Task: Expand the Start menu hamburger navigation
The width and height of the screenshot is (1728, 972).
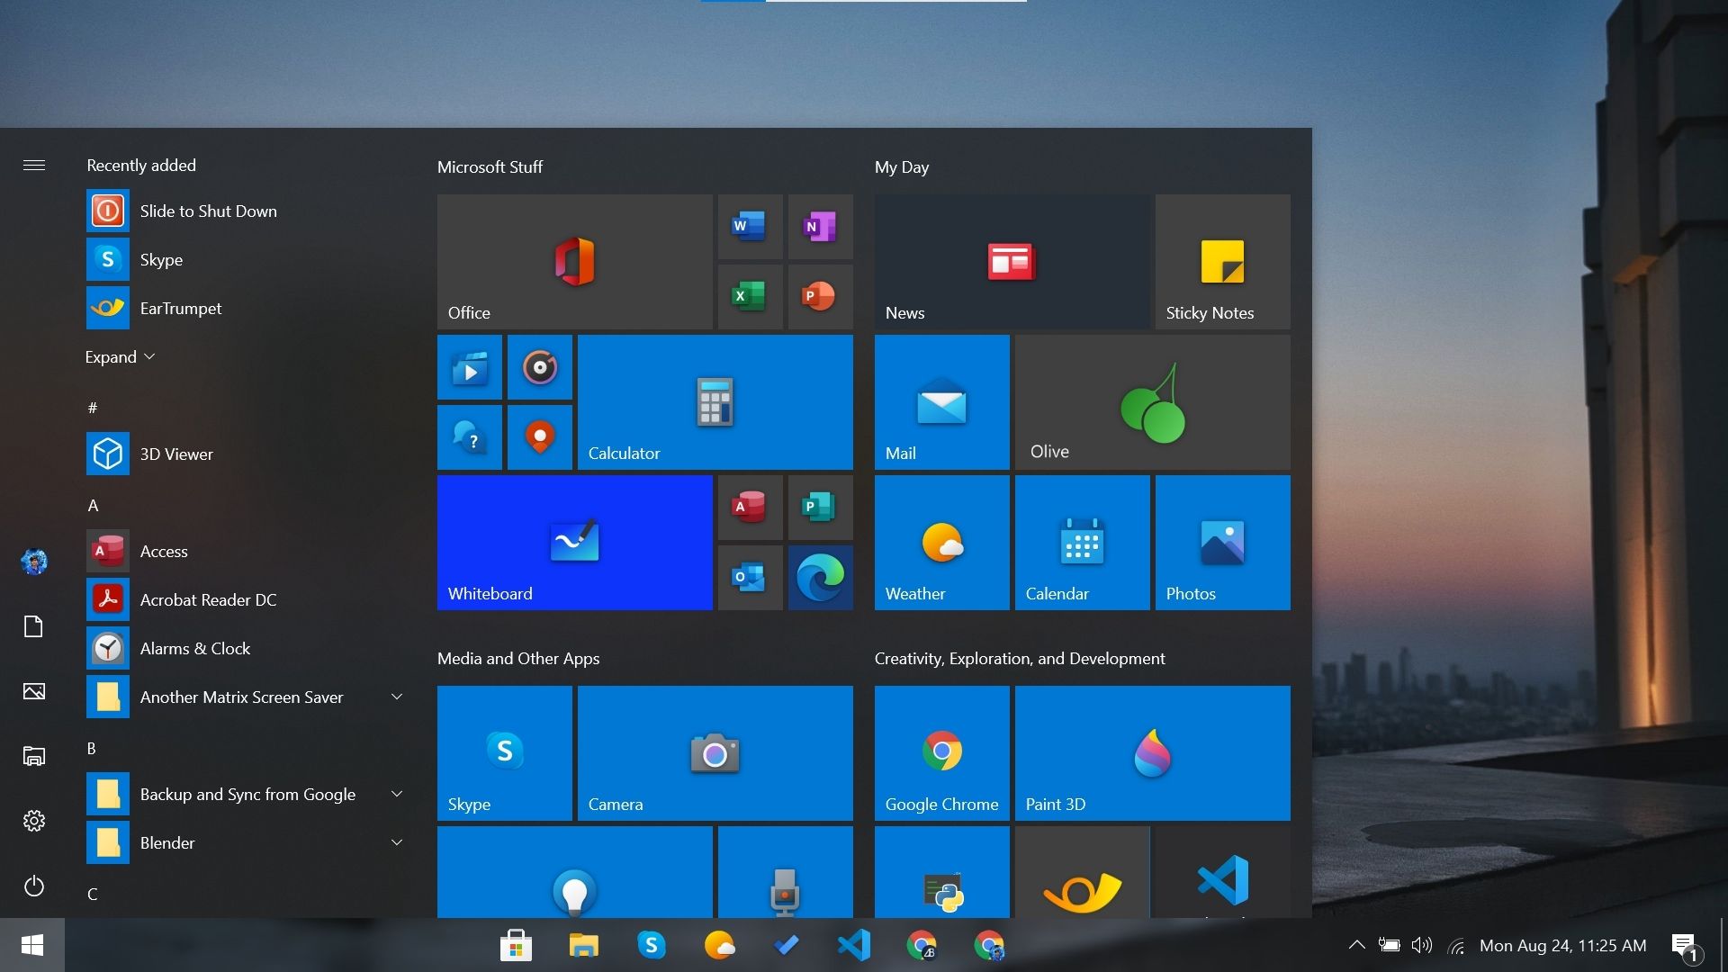Action: [34, 165]
